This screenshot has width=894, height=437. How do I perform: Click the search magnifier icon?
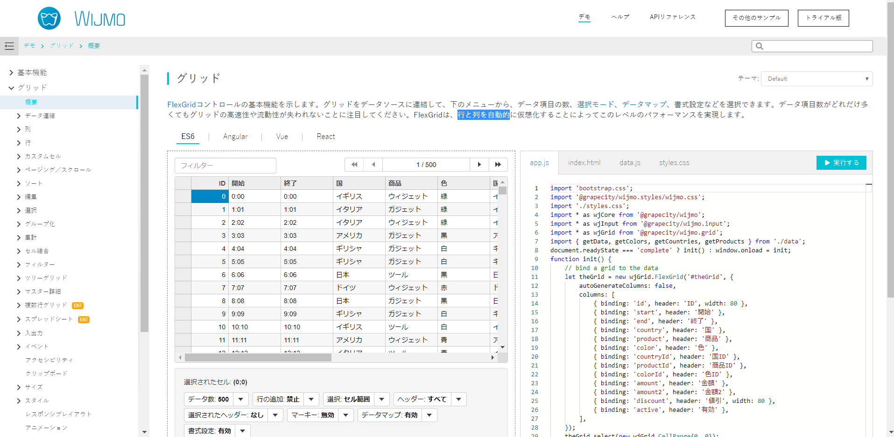click(x=760, y=46)
